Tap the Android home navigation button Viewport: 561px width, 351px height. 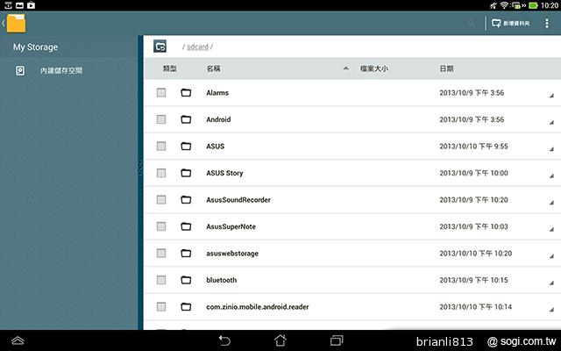(280, 340)
